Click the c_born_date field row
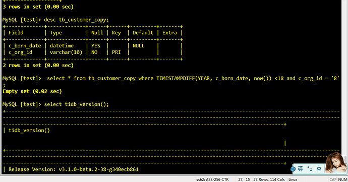The width and height of the screenshot is (348, 182). [x=93, y=46]
